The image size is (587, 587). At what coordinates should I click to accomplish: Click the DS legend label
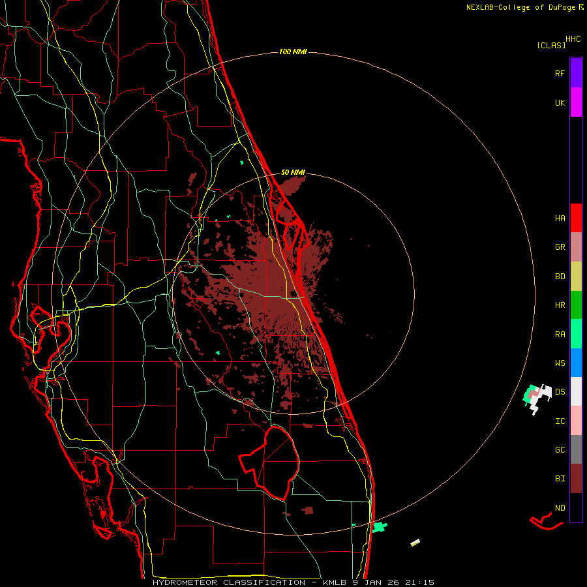coord(560,391)
